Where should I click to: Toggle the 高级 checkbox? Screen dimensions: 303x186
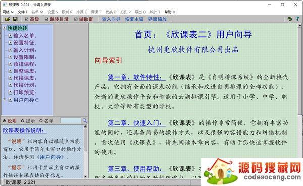point(27,19)
